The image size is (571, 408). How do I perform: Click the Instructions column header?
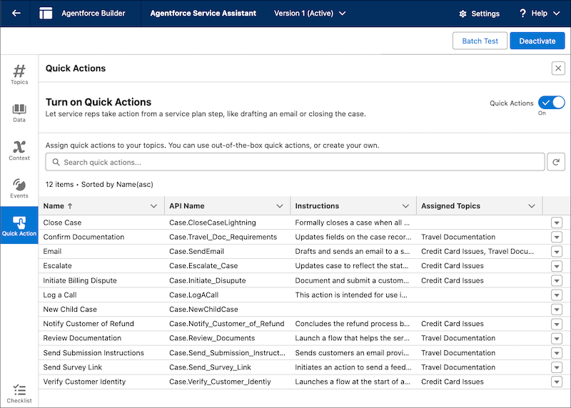353,206
